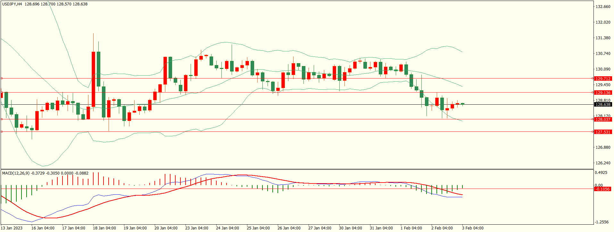
Task: Select the 25 Jan 04:00 time label
Action: click(258, 228)
